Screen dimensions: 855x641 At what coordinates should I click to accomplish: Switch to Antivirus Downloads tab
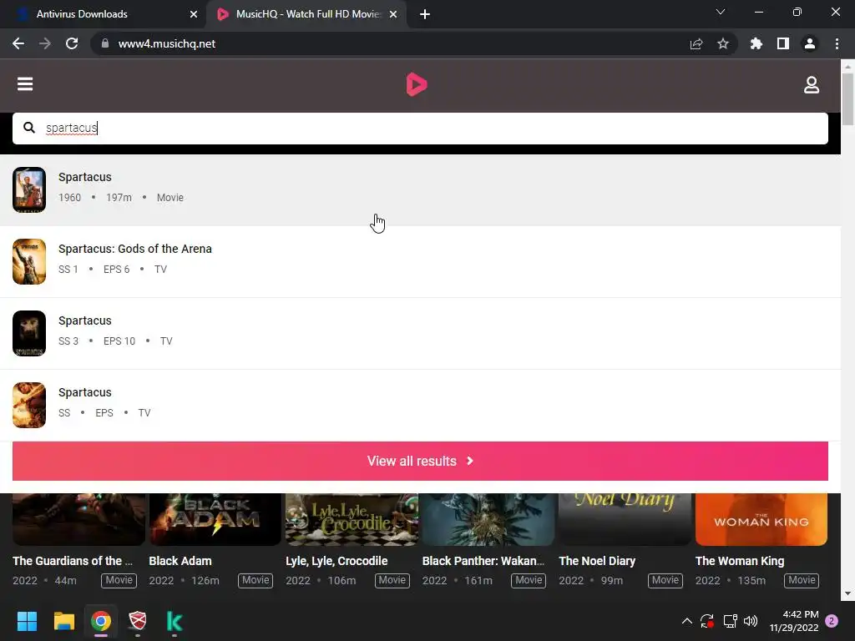pyautogui.click(x=104, y=14)
